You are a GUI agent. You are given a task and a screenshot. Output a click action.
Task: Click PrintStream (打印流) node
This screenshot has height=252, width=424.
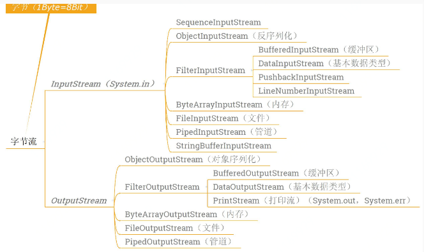point(312,200)
